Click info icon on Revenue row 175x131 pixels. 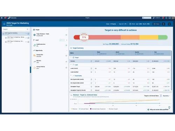pyautogui.click(x=91, y=61)
